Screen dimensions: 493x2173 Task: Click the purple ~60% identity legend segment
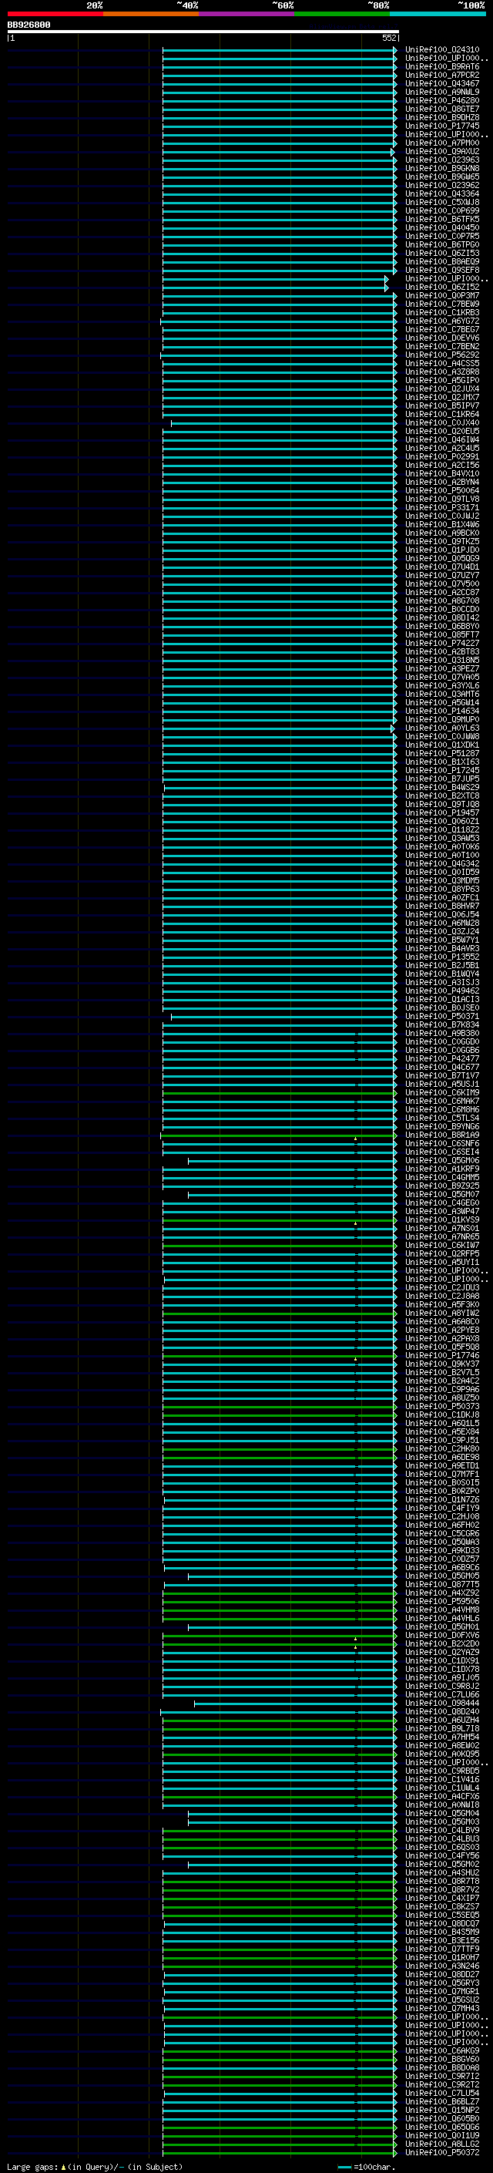(246, 14)
